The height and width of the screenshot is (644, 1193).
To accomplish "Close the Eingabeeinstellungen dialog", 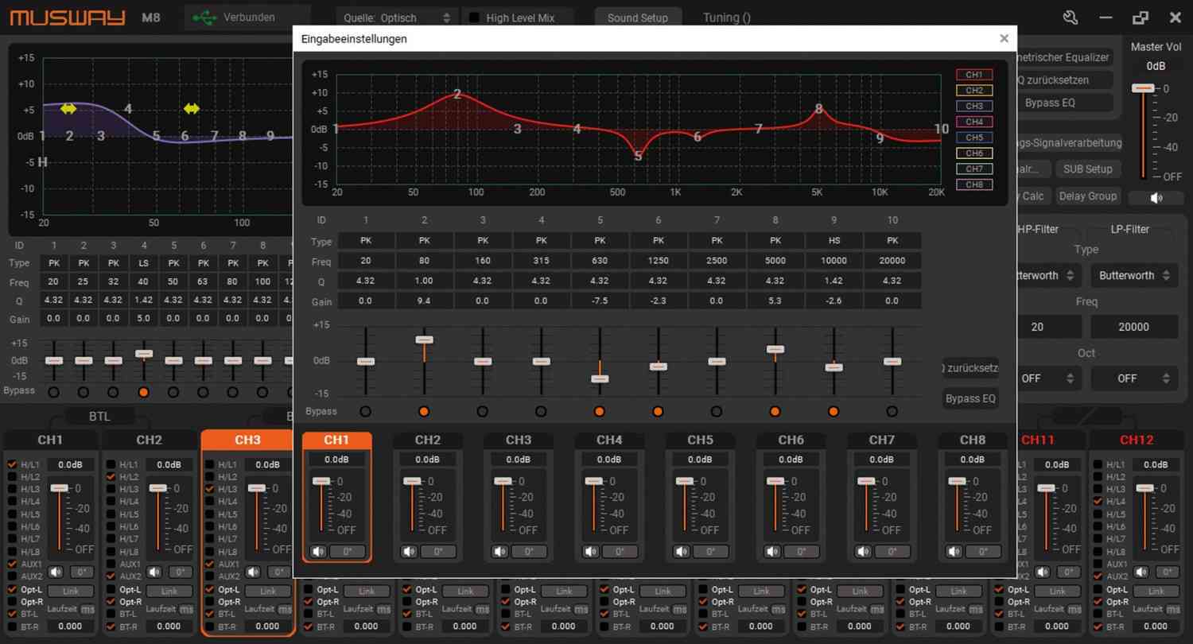I will (1004, 38).
